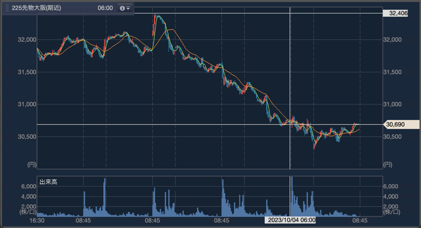Click the (円) unit label on left
This screenshot has width=421, height=228.
(x=31, y=164)
